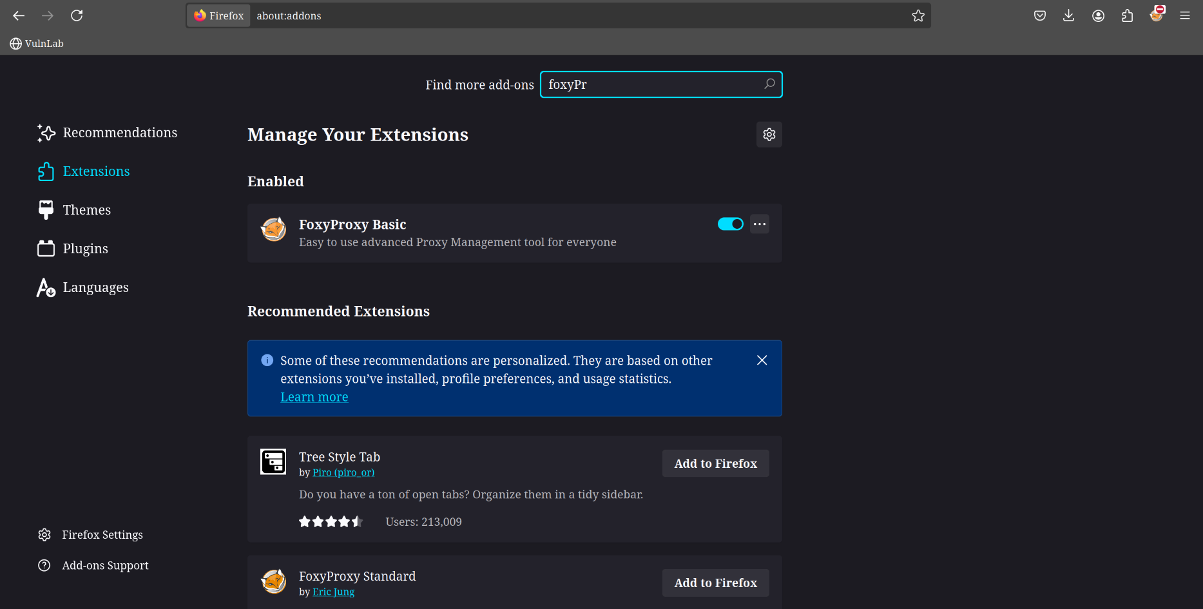Screen dimensions: 1203x609
Task: Click the FoxyProxy Basic fox icon
Action: tap(273, 229)
